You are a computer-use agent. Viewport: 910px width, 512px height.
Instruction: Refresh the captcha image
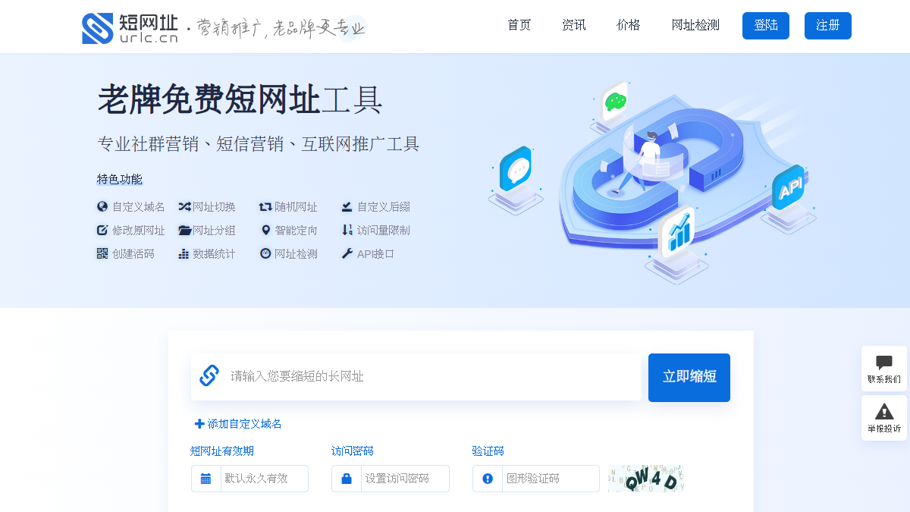coord(646,479)
